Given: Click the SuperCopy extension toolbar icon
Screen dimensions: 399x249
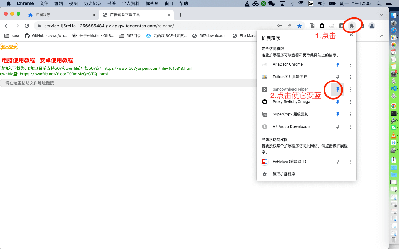Looking at the screenshot, I should pyautogui.click(x=312, y=26).
